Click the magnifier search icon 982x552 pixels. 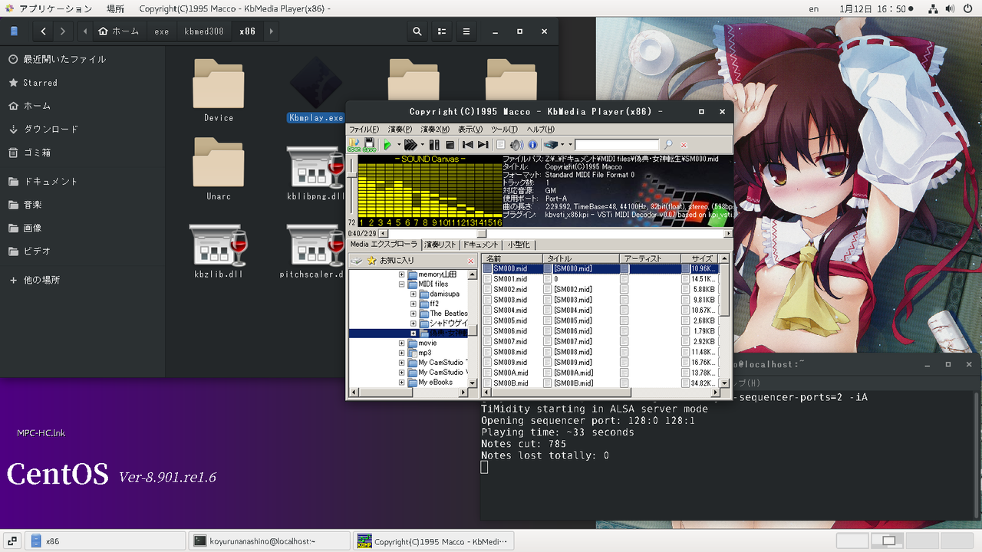[668, 145]
